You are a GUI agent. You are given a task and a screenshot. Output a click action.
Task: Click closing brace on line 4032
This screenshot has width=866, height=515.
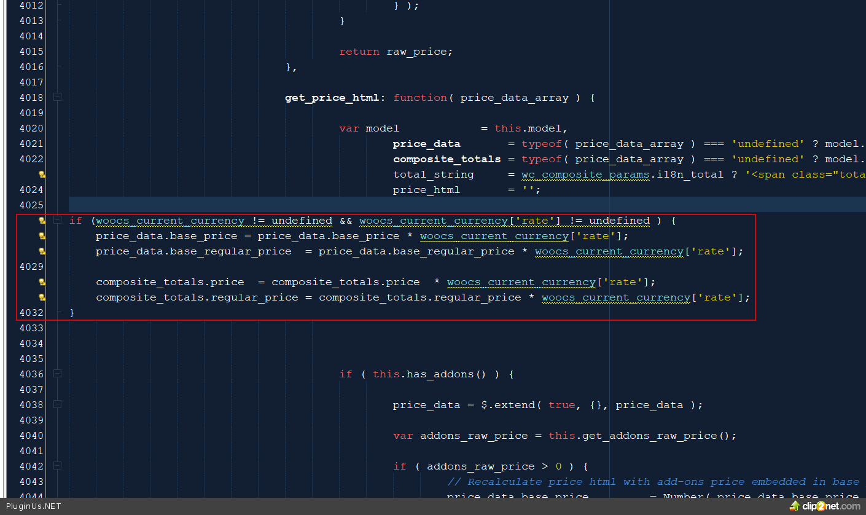point(72,313)
